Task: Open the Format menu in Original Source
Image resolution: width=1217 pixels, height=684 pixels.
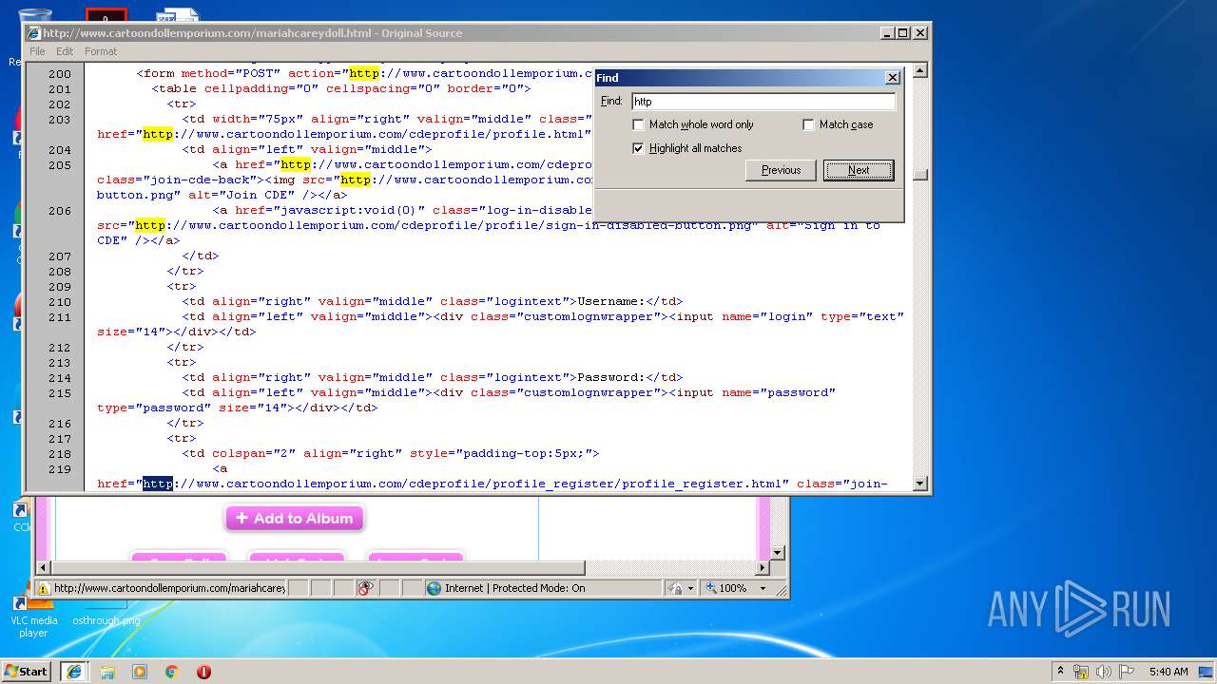Action: click(x=101, y=51)
